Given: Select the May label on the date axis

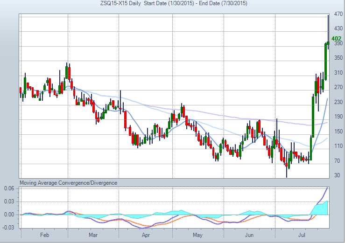Looking at the screenshot, I should [x=198, y=236].
